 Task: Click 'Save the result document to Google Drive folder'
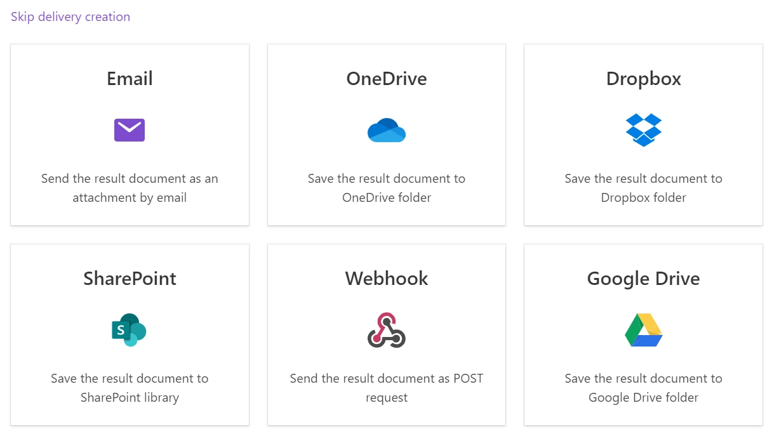click(643, 388)
